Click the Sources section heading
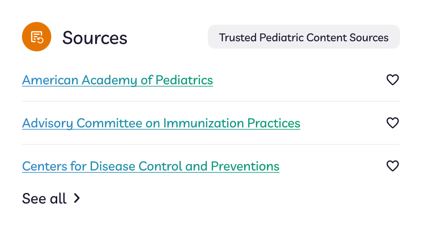The width and height of the screenshot is (422, 231). 95,38
